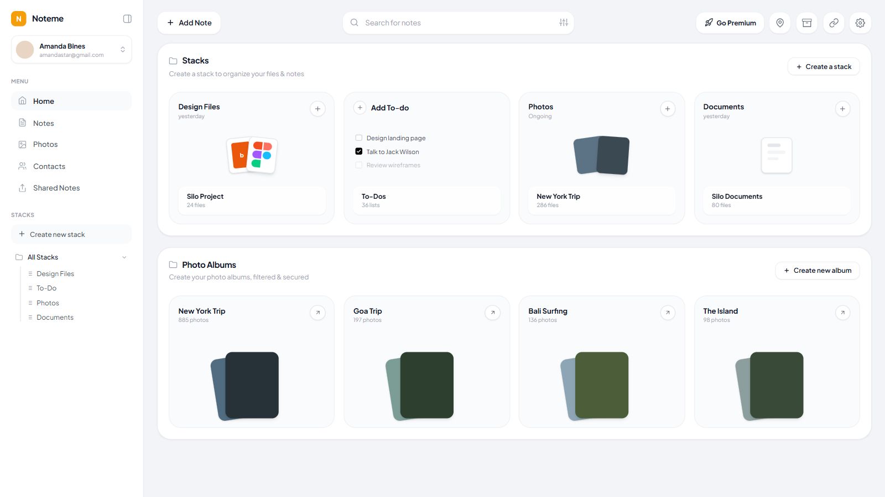The height and width of the screenshot is (497, 885).
Task: Check the Design landing page checkbox
Action: point(358,138)
